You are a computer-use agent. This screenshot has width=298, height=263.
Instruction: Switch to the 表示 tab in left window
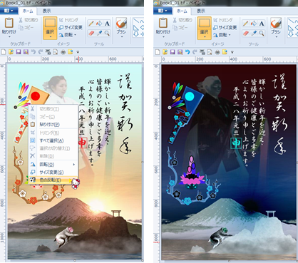click(x=46, y=11)
